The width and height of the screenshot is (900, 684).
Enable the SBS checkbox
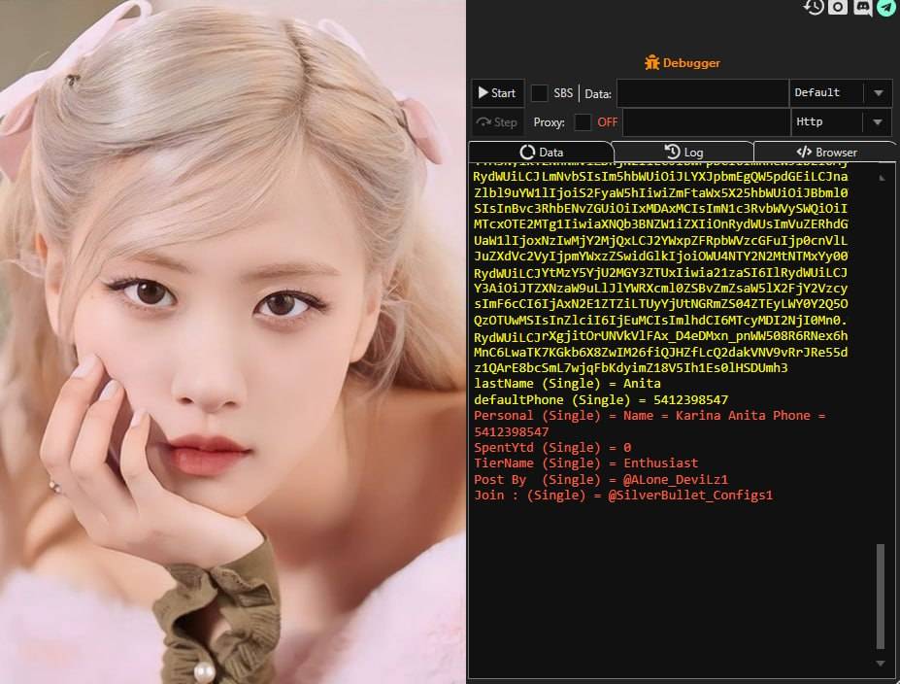[x=539, y=93]
